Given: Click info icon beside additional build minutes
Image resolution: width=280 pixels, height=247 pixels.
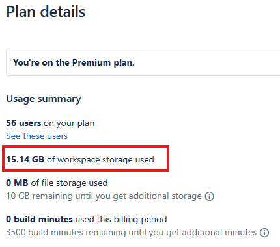Looking at the screenshot, I should 264,233.
